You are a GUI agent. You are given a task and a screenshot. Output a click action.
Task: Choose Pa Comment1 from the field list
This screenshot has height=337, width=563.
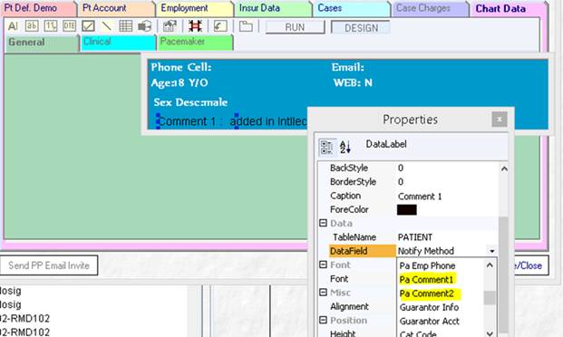(x=427, y=279)
